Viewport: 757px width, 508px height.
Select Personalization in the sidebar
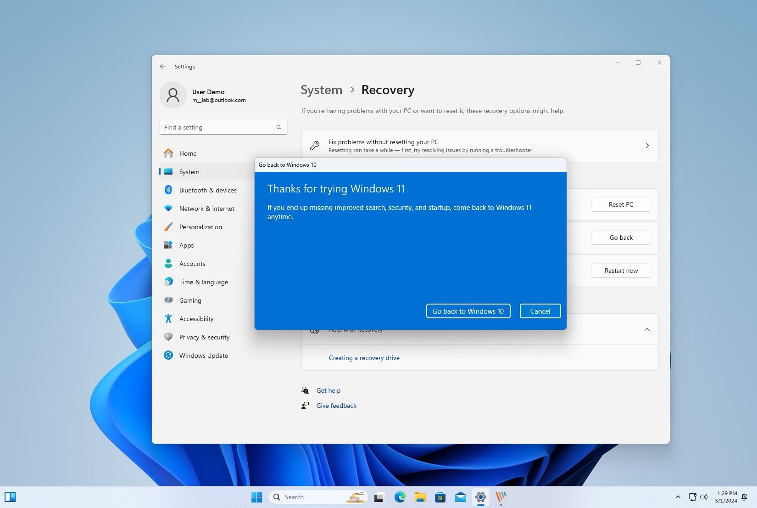coord(200,227)
